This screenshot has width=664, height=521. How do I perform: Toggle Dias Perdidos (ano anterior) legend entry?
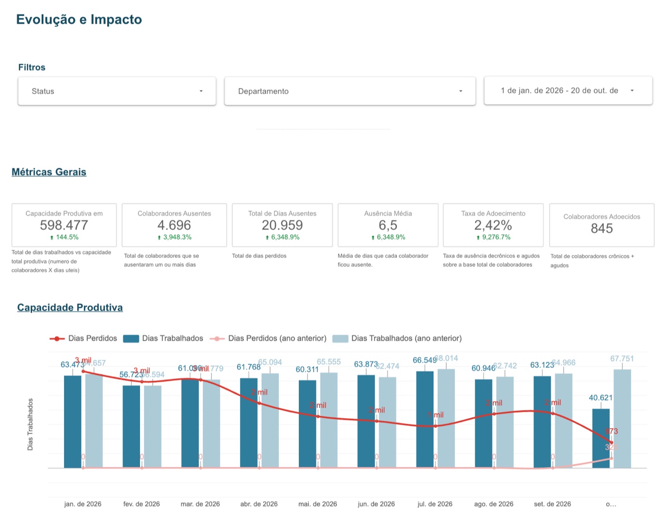(268, 338)
